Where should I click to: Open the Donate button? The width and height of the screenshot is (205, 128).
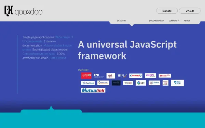click(167, 11)
